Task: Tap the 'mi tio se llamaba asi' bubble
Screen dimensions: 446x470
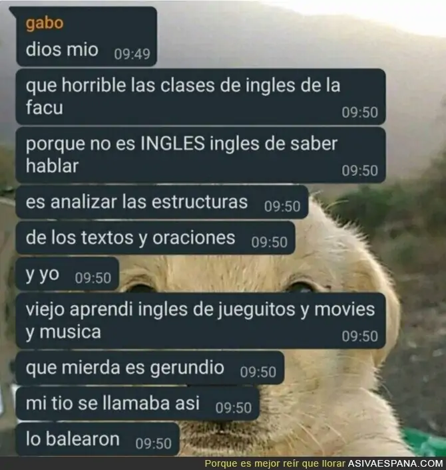Action: coord(138,404)
